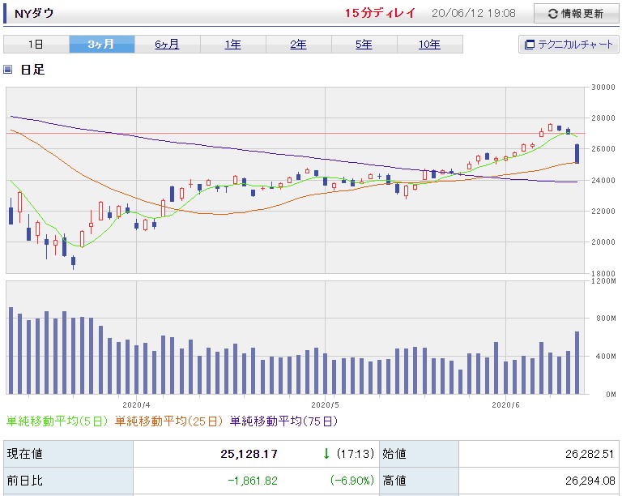Screen dimensions: 622x496
Task: Click the 日足 chart heading
Action: click(32, 70)
